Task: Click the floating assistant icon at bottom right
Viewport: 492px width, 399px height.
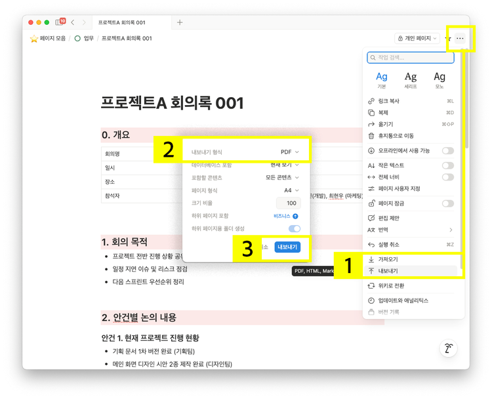Action: 449,348
